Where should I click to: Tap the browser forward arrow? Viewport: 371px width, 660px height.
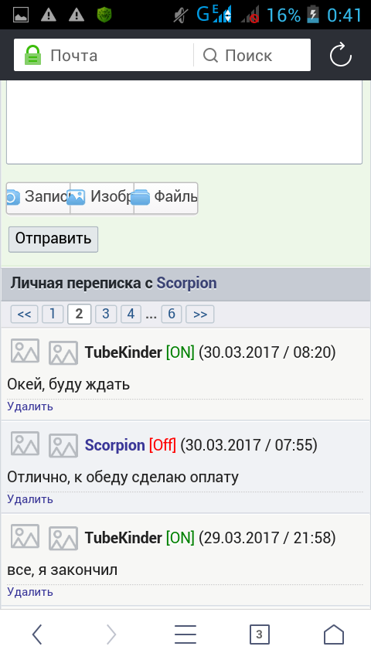click(x=111, y=634)
